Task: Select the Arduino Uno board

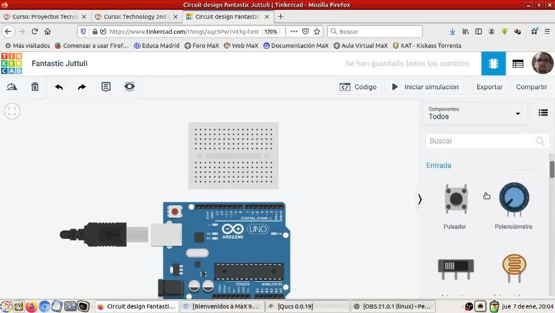Action: (x=226, y=251)
